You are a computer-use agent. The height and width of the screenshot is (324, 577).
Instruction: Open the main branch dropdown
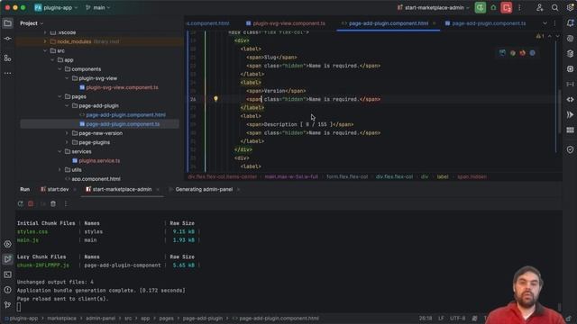(x=97, y=8)
